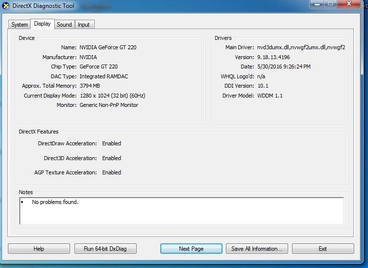Click the DirectX Diagnostic Tool title icon
368x268 pixels.
point(5,5)
